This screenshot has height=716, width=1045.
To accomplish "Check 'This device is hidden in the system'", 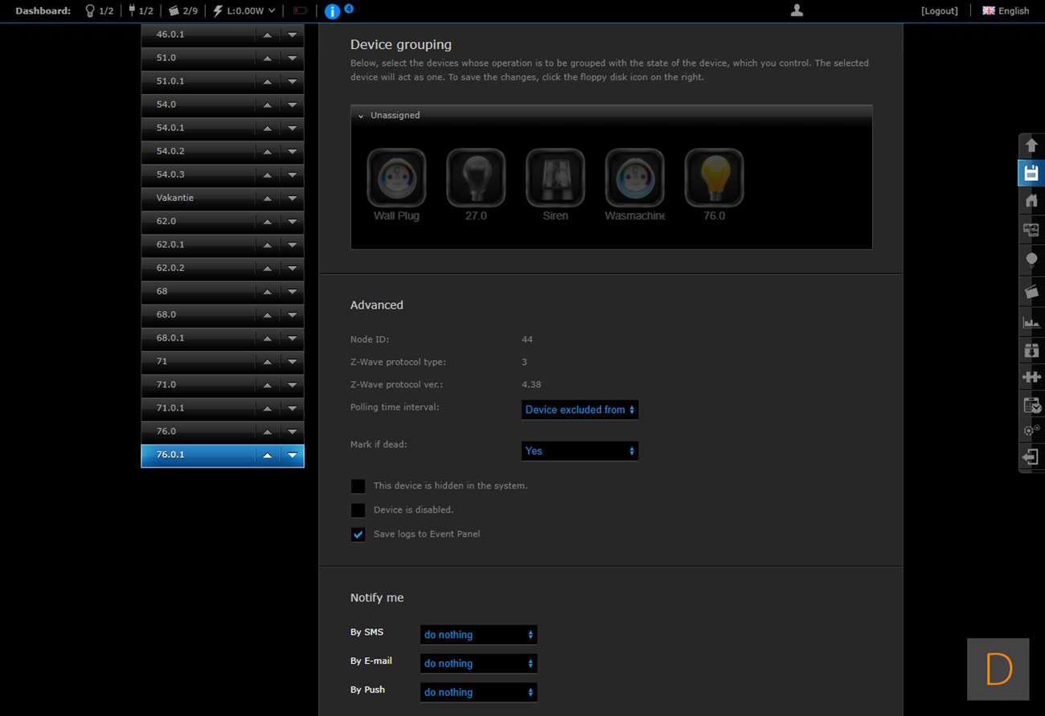I will pos(359,486).
